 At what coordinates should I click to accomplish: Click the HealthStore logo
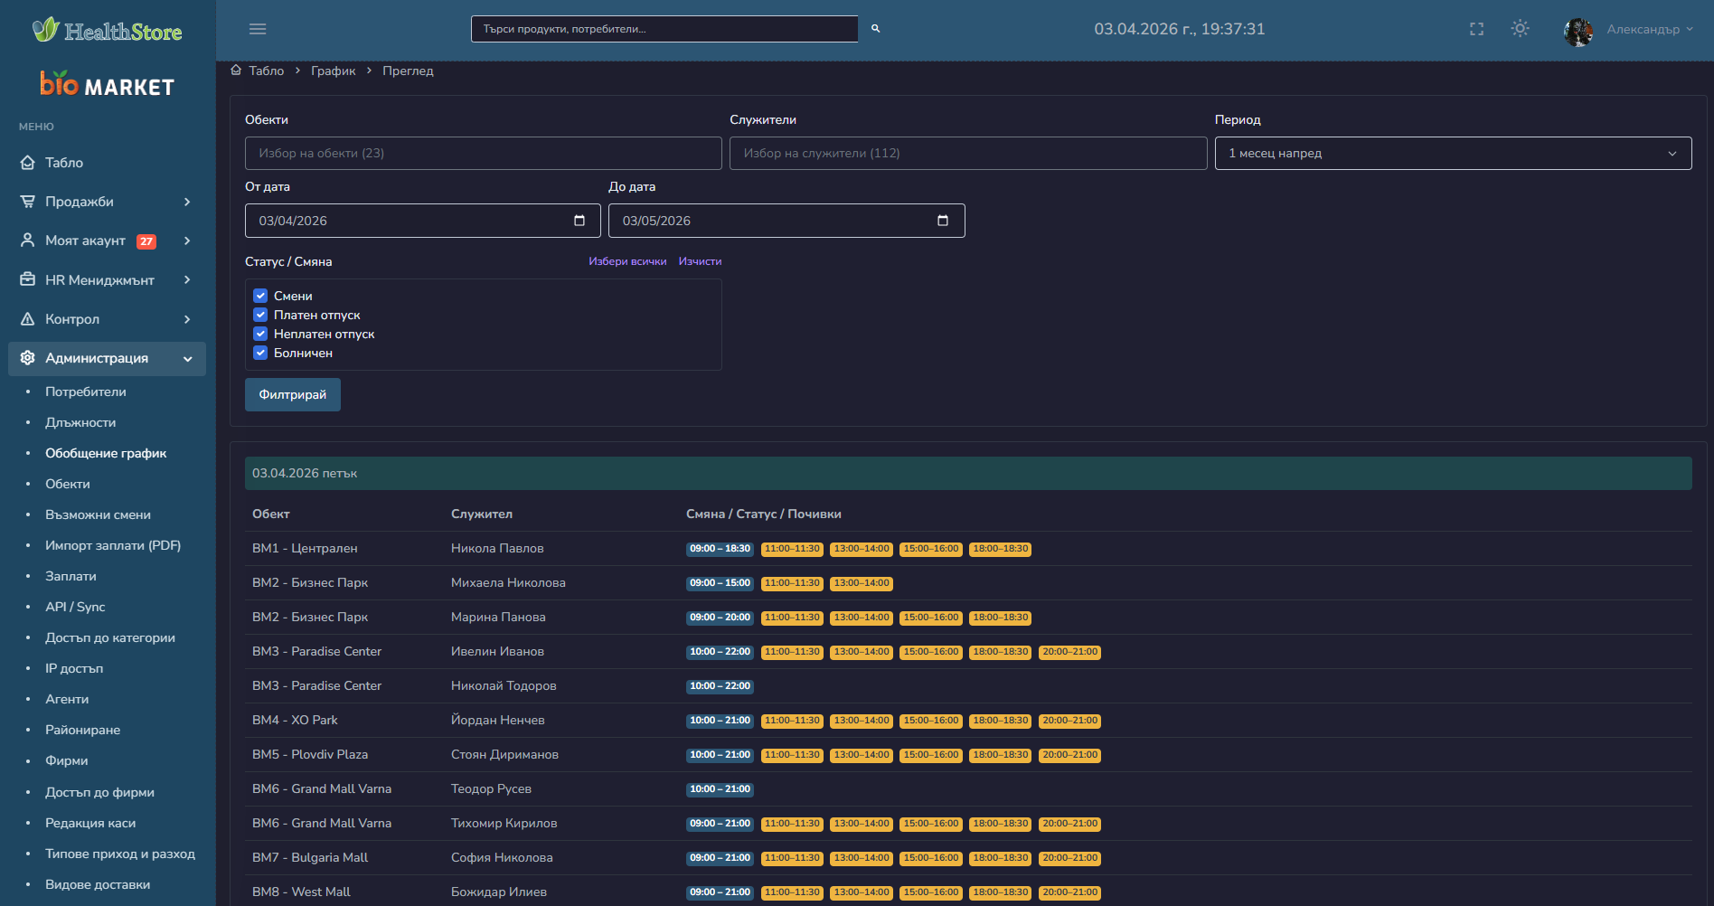coord(108,31)
